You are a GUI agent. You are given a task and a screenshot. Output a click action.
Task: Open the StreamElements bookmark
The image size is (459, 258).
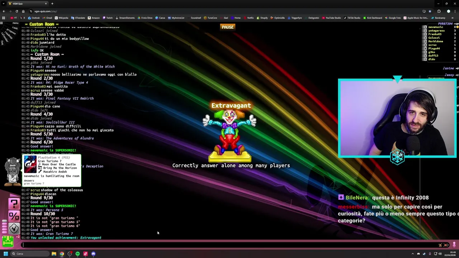click(x=125, y=18)
